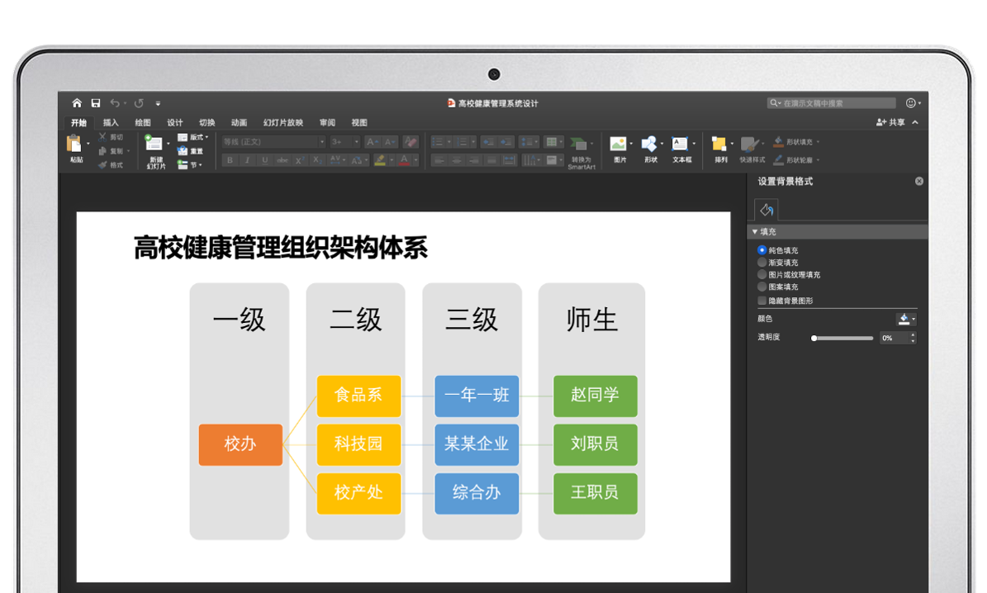987x593 pixels.
Task: Select 渐变填充 gradient fill option
Action: [762, 262]
